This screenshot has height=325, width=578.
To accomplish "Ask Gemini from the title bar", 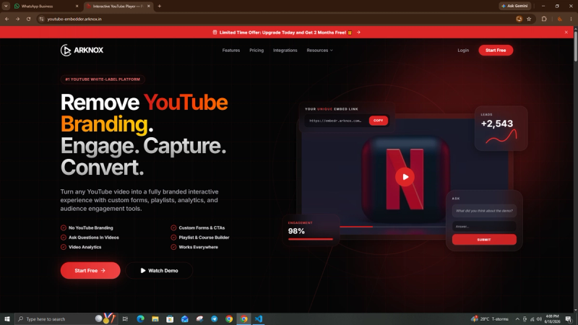I will point(515,6).
